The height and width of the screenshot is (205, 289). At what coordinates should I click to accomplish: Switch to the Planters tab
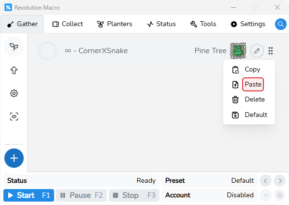pos(115,24)
